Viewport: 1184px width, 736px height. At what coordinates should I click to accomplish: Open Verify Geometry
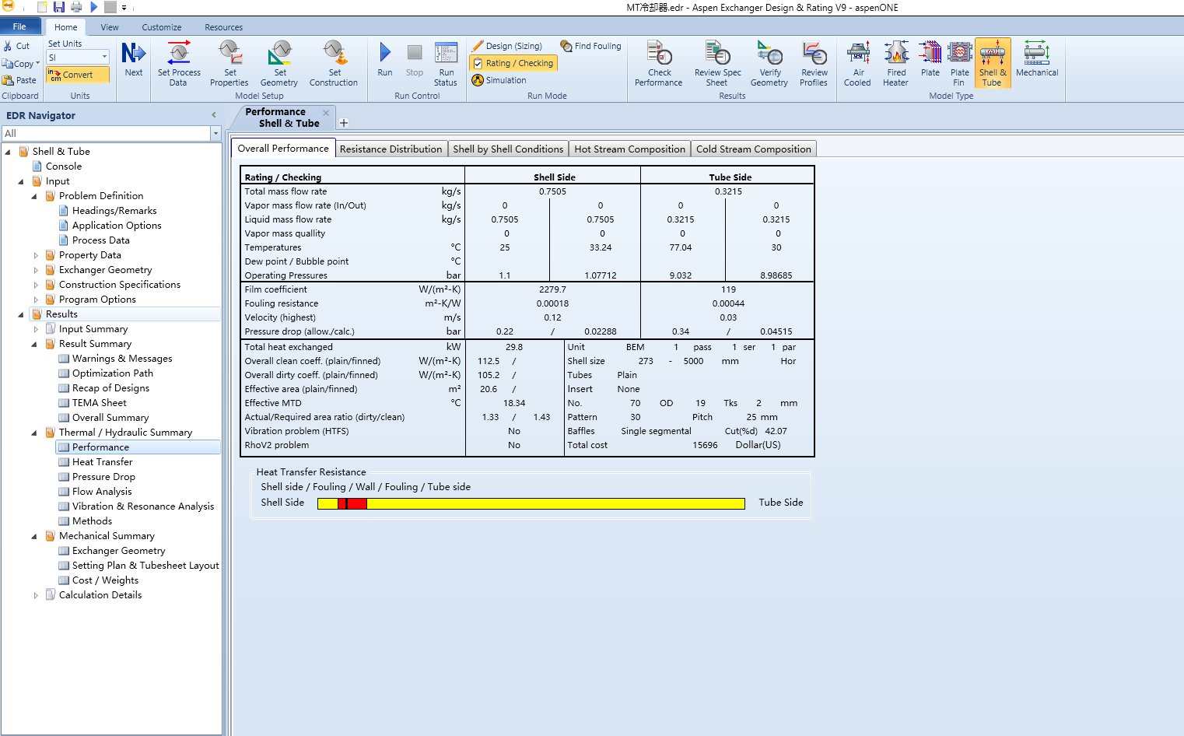tap(769, 63)
